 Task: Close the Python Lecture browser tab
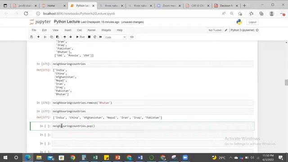pyautogui.click(x=93, y=6)
